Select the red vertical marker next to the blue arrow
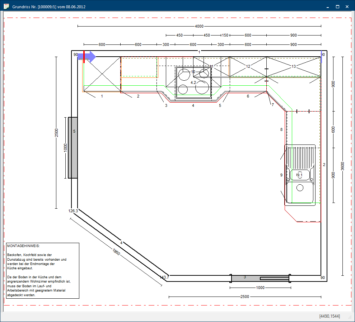The image size is (355, 322). (x=84, y=57)
